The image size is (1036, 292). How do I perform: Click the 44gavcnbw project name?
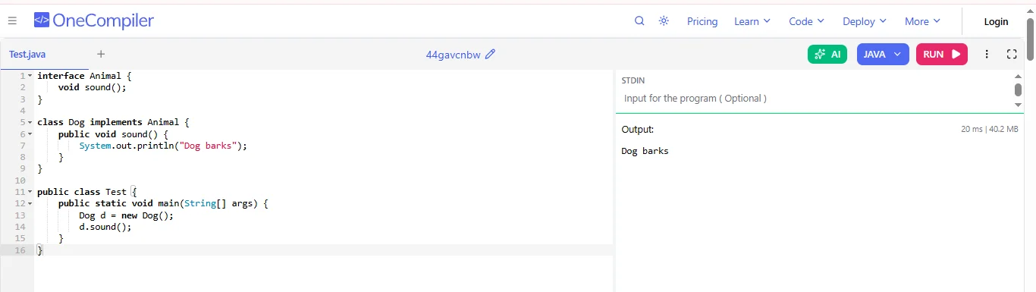tap(453, 55)
